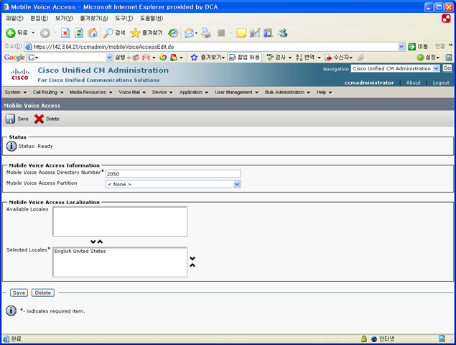Open the Navigation dropdown list
Viewport: 456px width, 345px height.
click(436, 68)
